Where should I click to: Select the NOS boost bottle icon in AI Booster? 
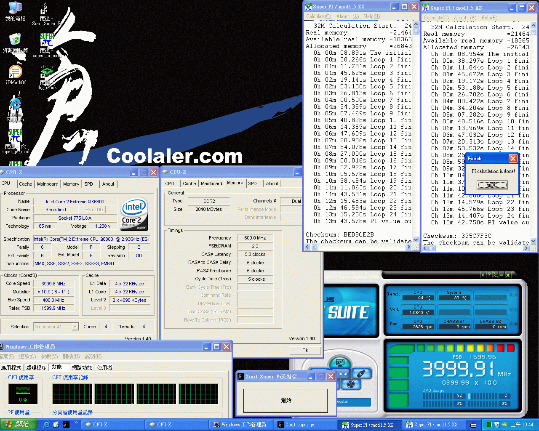point(361,374)
